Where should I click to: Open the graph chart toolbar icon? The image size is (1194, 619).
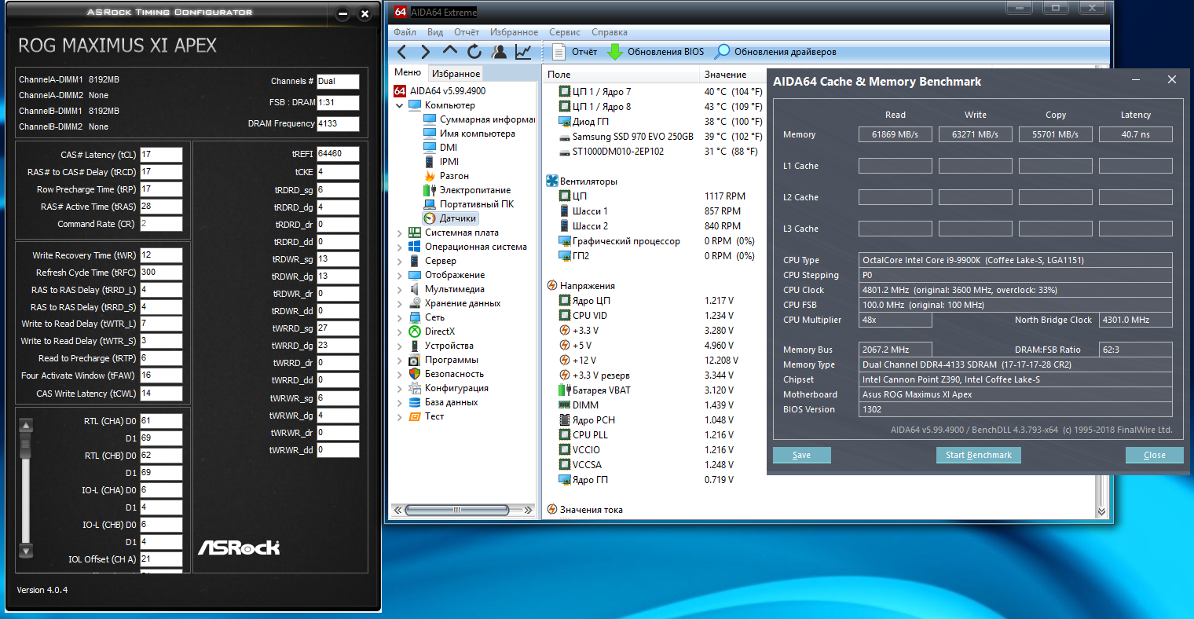523,52
